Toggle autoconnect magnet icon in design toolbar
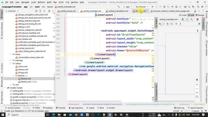Image resolution: width=208 pixels, height=117 pixels. tap(167, 24)
